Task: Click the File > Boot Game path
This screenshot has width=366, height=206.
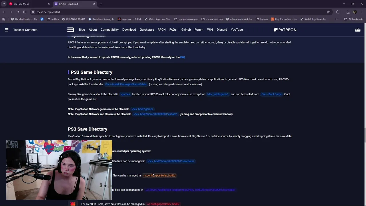Action: (x=271, y=94)
